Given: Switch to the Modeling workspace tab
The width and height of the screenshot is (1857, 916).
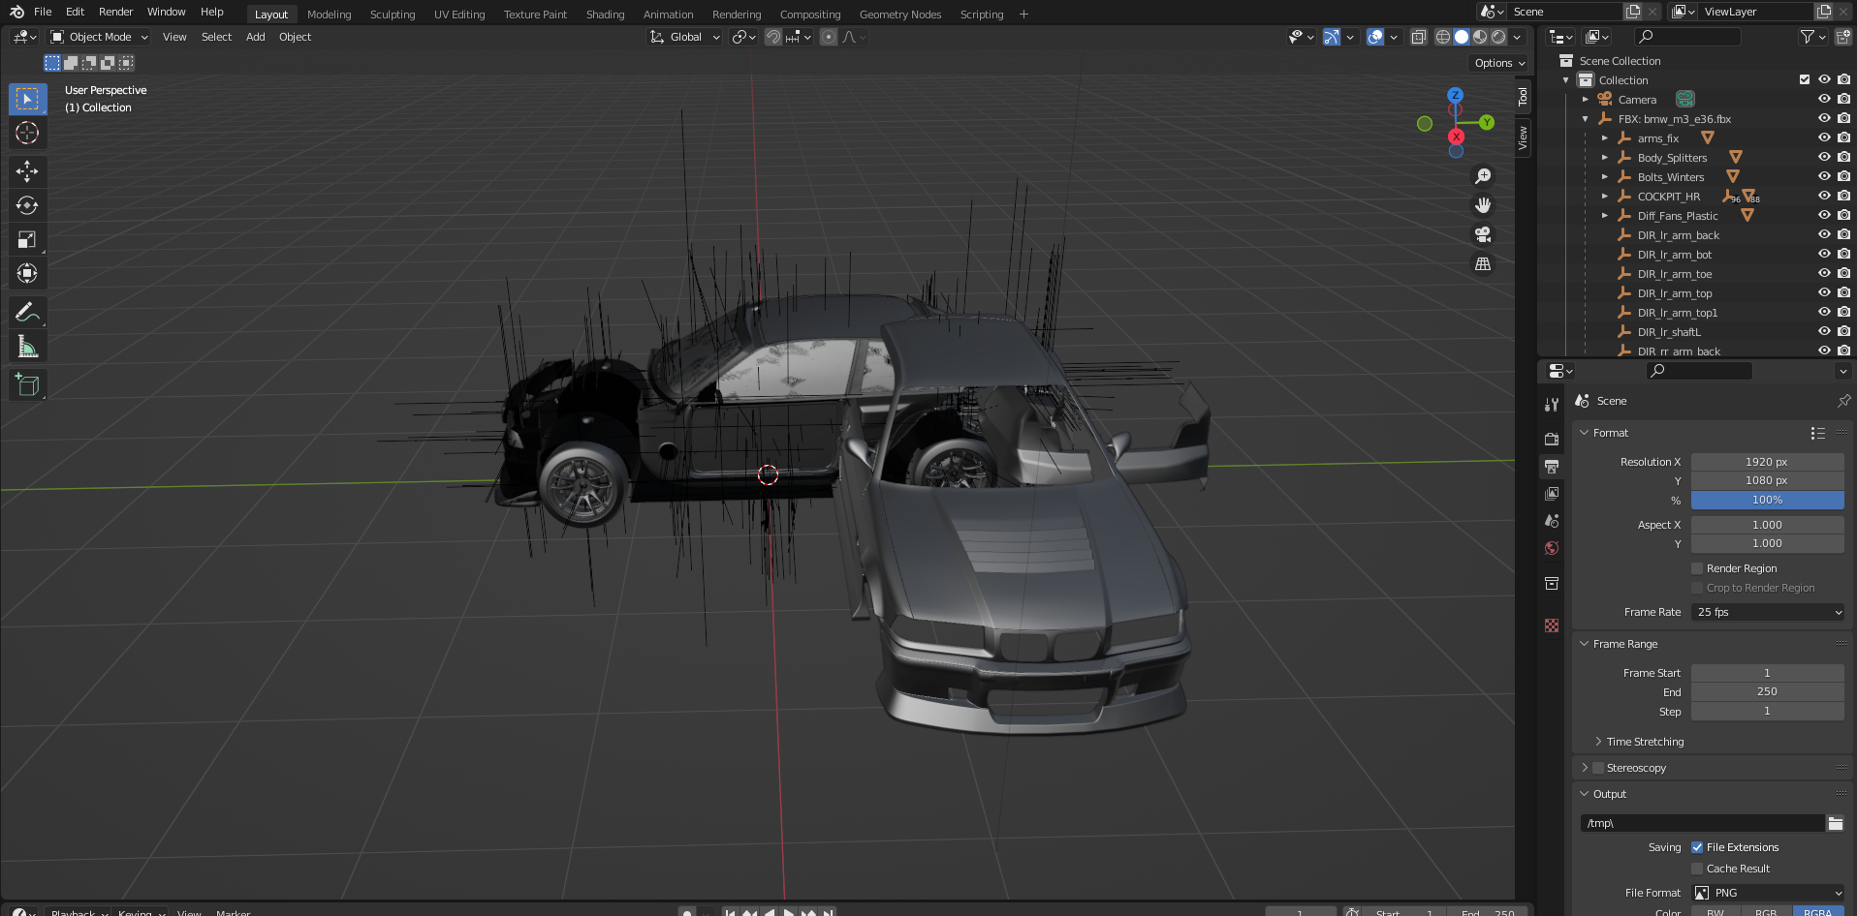Looking at the screenshot, I should (x=330, y=15).
